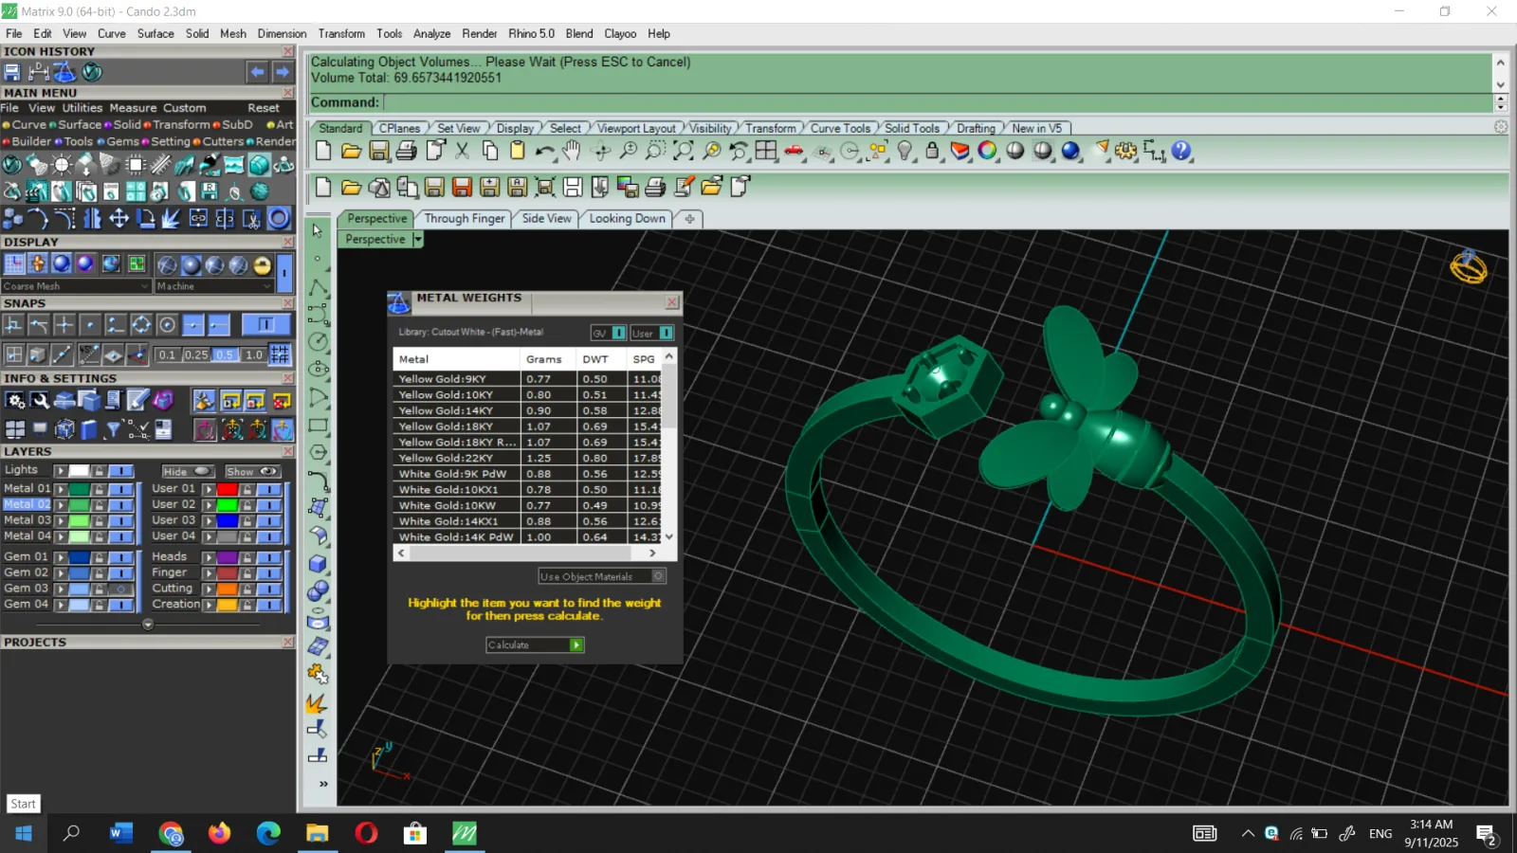
Task: Open the Clayoo menu
Action: tap(620, 33)
